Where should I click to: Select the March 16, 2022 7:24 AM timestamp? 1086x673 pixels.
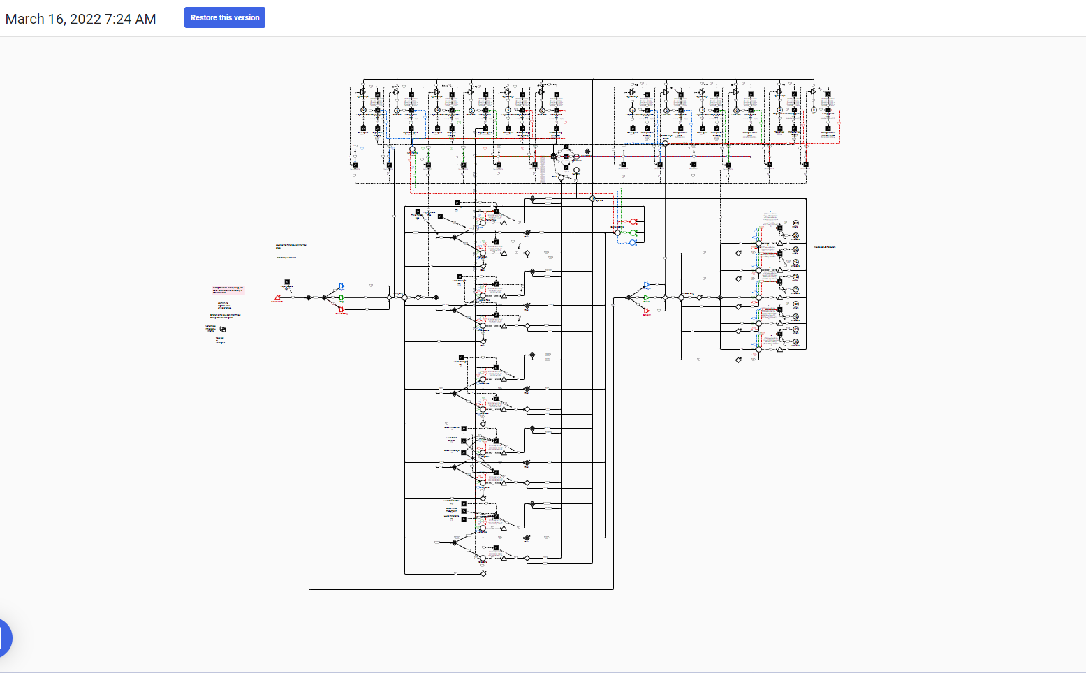point(80,19)
